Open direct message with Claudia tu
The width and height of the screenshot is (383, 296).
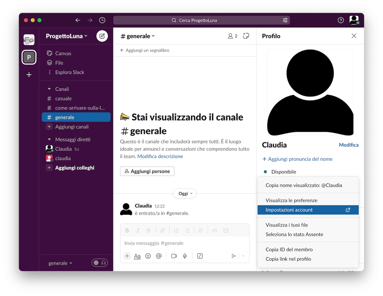76,149
